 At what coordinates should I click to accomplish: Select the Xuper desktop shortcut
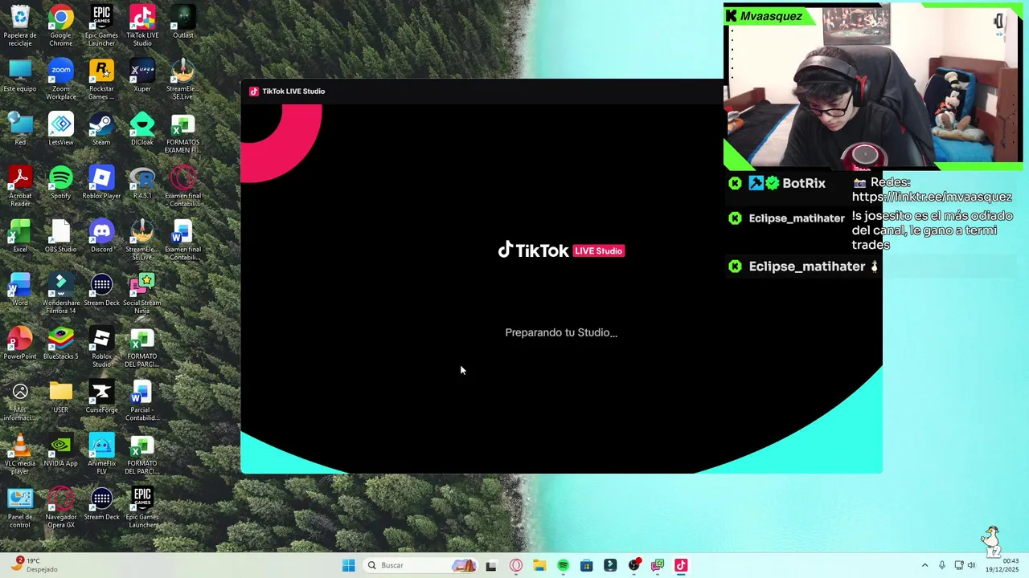(142, 75)
